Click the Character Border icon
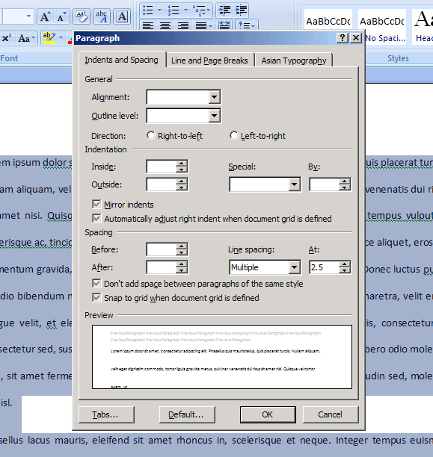433x457 pixels. [x=122, y=16]
